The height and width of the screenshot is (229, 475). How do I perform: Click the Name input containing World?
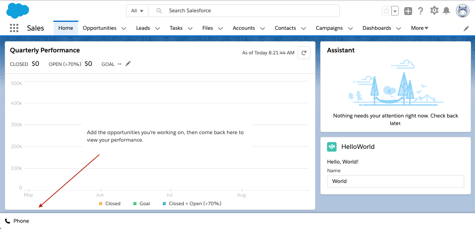395,181
